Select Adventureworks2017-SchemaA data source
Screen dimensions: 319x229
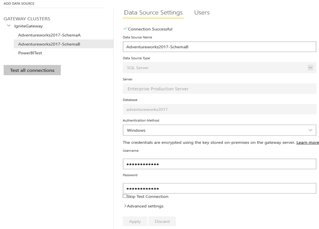pos(49,35)
